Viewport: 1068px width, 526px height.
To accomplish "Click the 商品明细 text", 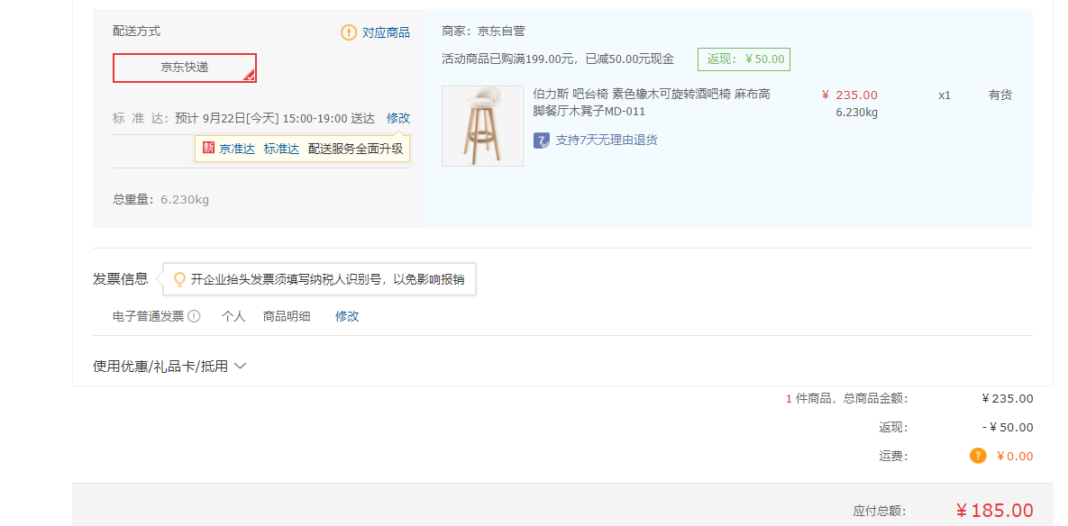I will pyautogui.click(x=287, y=316).
